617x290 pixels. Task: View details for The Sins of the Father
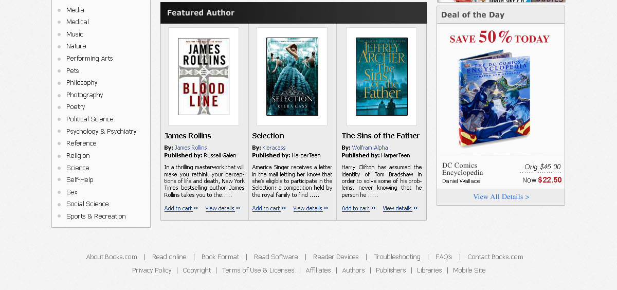pyautogui.click(x=400, y=208)
